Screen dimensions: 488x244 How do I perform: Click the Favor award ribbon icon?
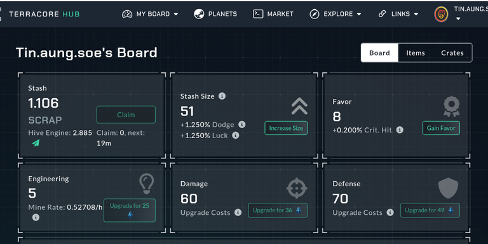(452, 106)
